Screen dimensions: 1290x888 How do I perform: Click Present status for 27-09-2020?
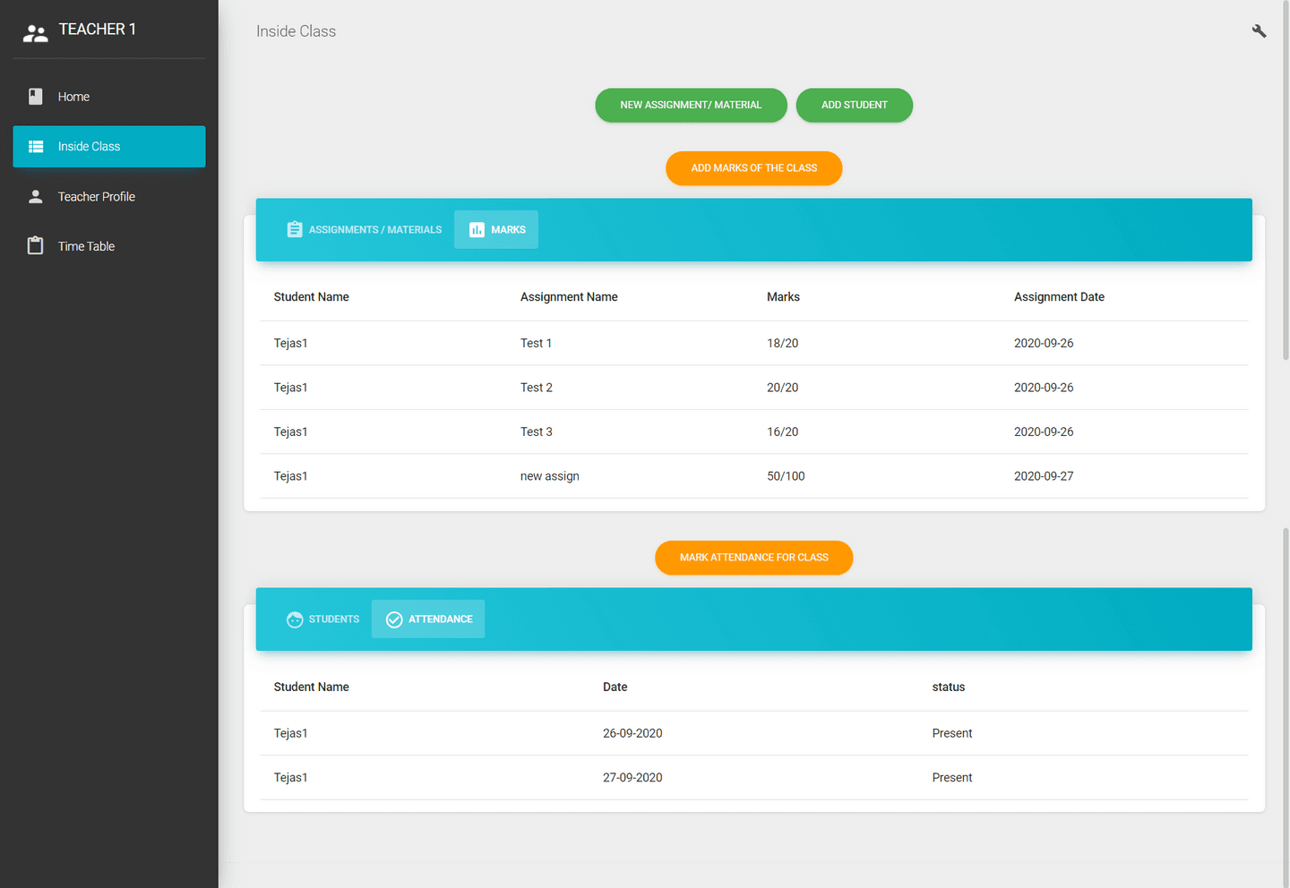pyautogui.click(x=951, y=778)
